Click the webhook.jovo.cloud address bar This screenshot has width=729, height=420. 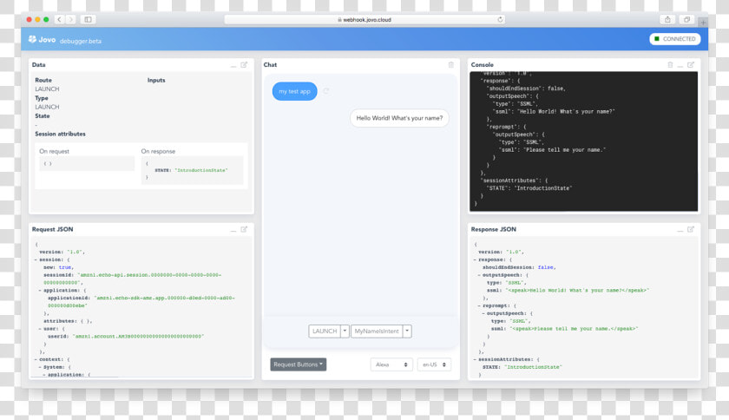[x=364, y=20]
